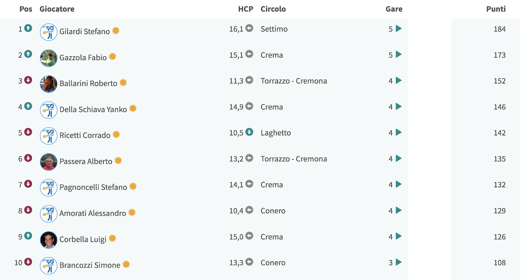
Task: Click the red down arrow beside position 10
Action: (28, 262)
